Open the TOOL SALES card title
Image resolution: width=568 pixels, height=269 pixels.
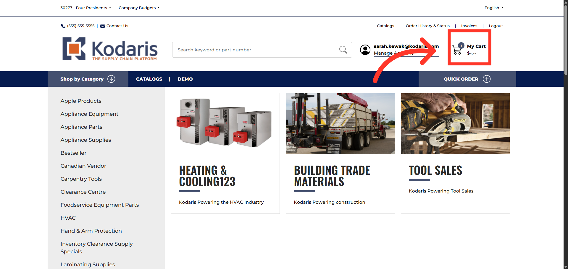435,170
